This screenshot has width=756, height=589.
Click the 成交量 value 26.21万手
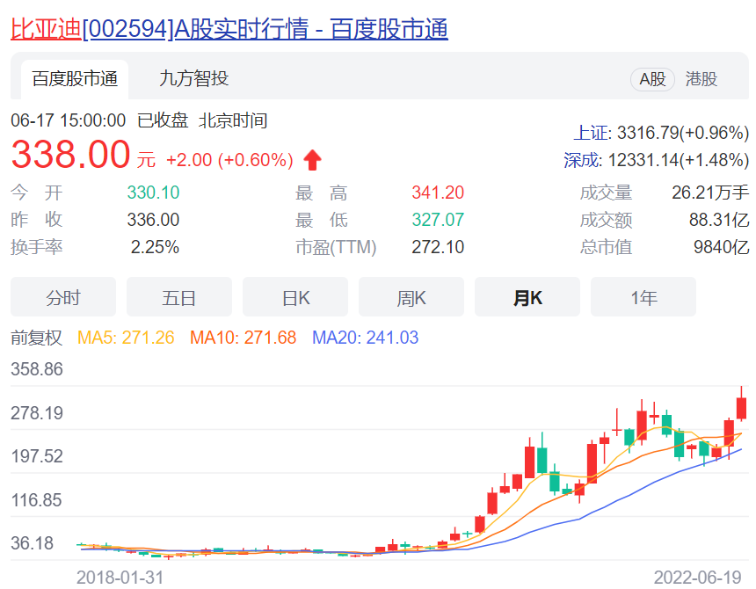[x=710, y=193]
